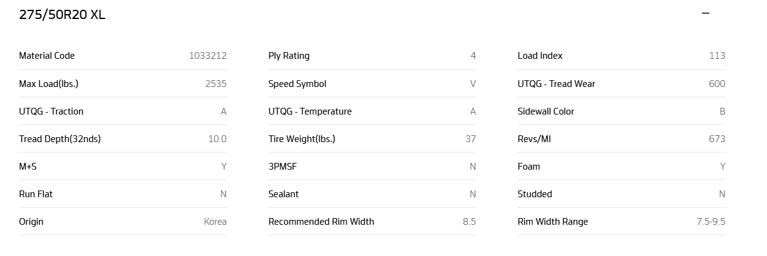Click the Revs/MI value 673
Viewport: 767px width, 256px height.
717,139
